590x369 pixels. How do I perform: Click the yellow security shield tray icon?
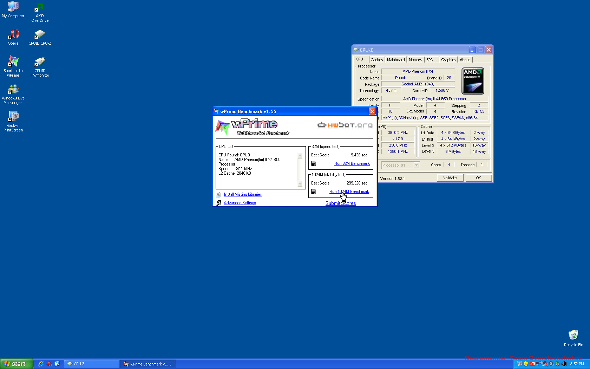pos(526,364)
